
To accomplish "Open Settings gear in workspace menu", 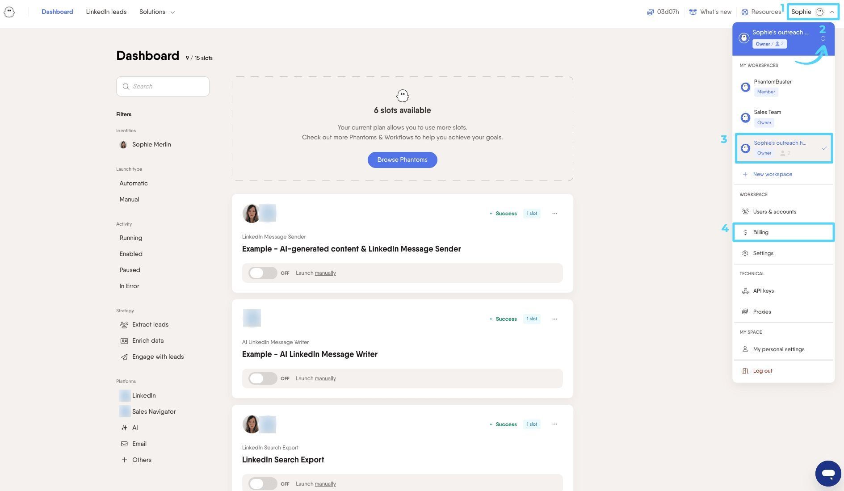I will pos(745,253).
